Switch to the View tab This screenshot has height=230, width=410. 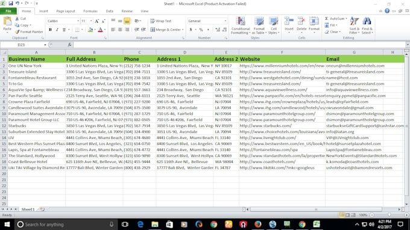point(144,11)
